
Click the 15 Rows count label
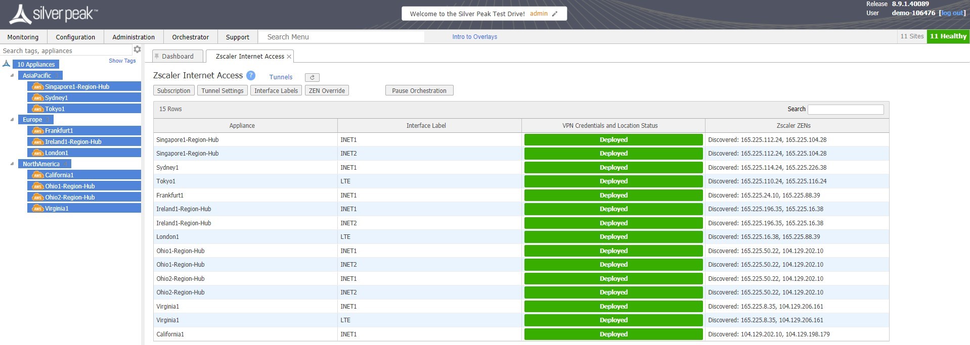click(170, 109)
